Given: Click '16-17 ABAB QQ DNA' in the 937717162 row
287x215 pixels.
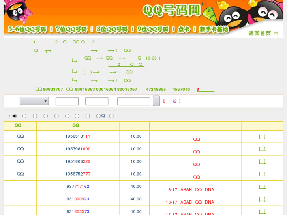Looking at the screenshot, I should point(190,190).
